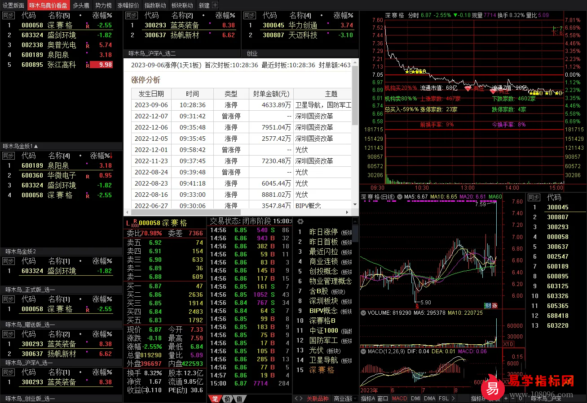The height and width of the screenshot is (403, 587).
Task: Toggle 同步 in the 啄木鸟金妖1 list panel
Action: [8, 156]
